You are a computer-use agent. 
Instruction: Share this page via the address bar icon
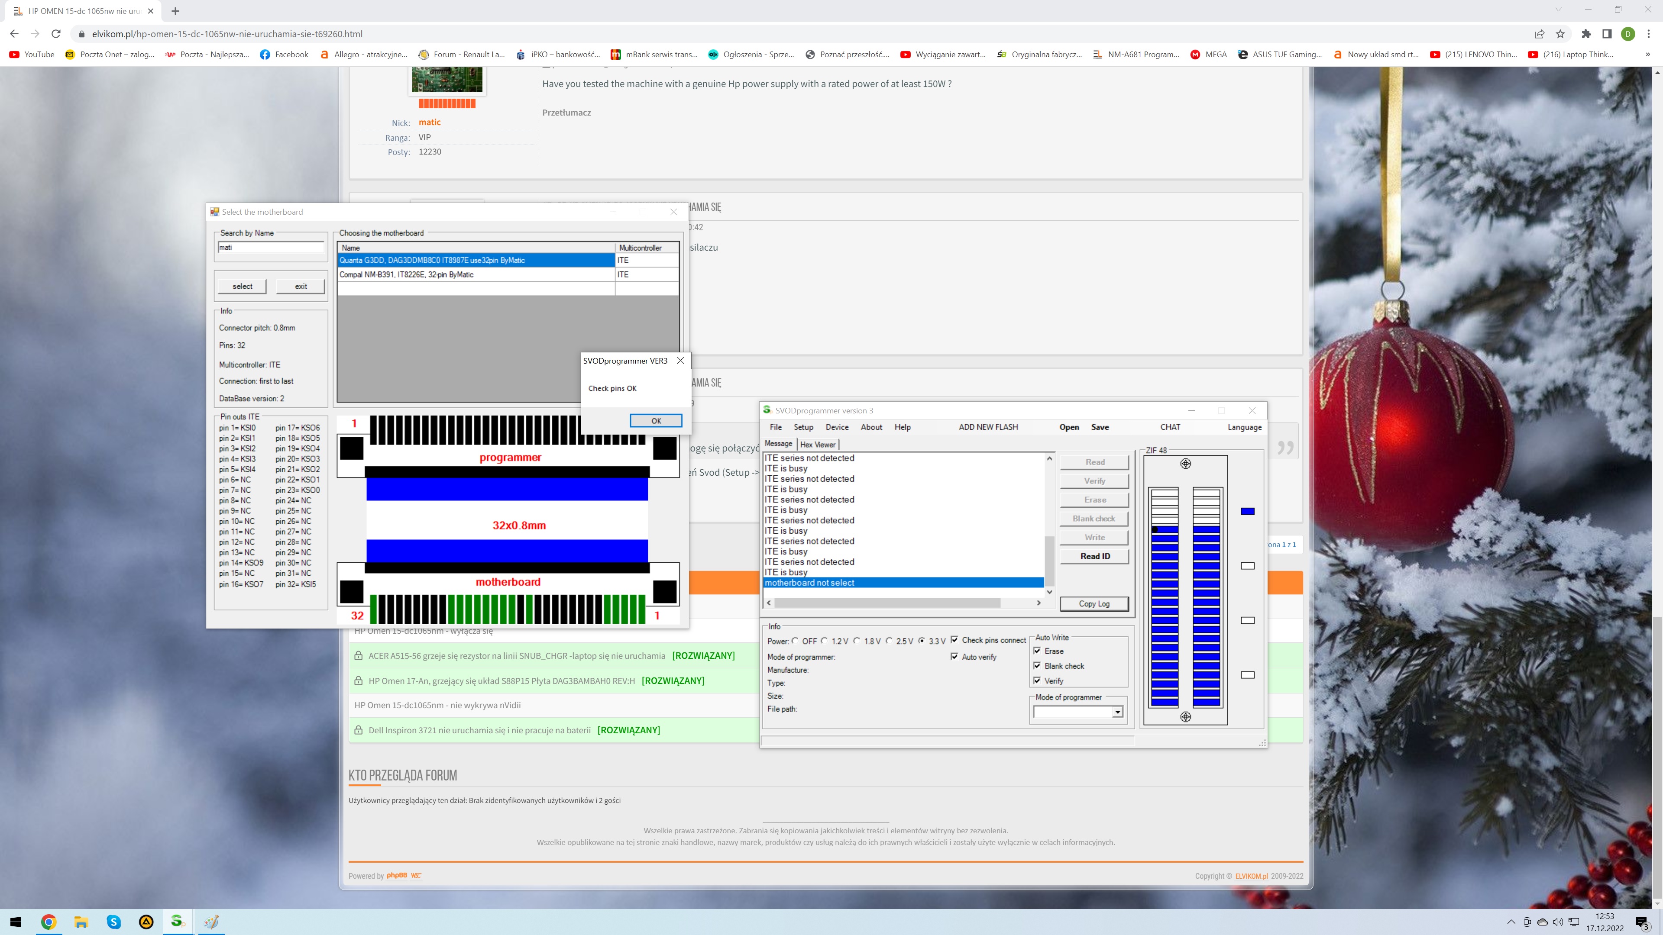pyautogui.click(x=1540, y=34)
